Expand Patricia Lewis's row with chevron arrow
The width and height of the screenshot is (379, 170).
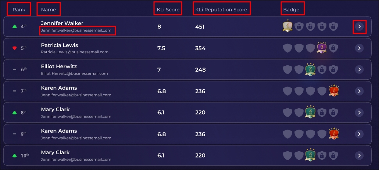pos(360,48)
